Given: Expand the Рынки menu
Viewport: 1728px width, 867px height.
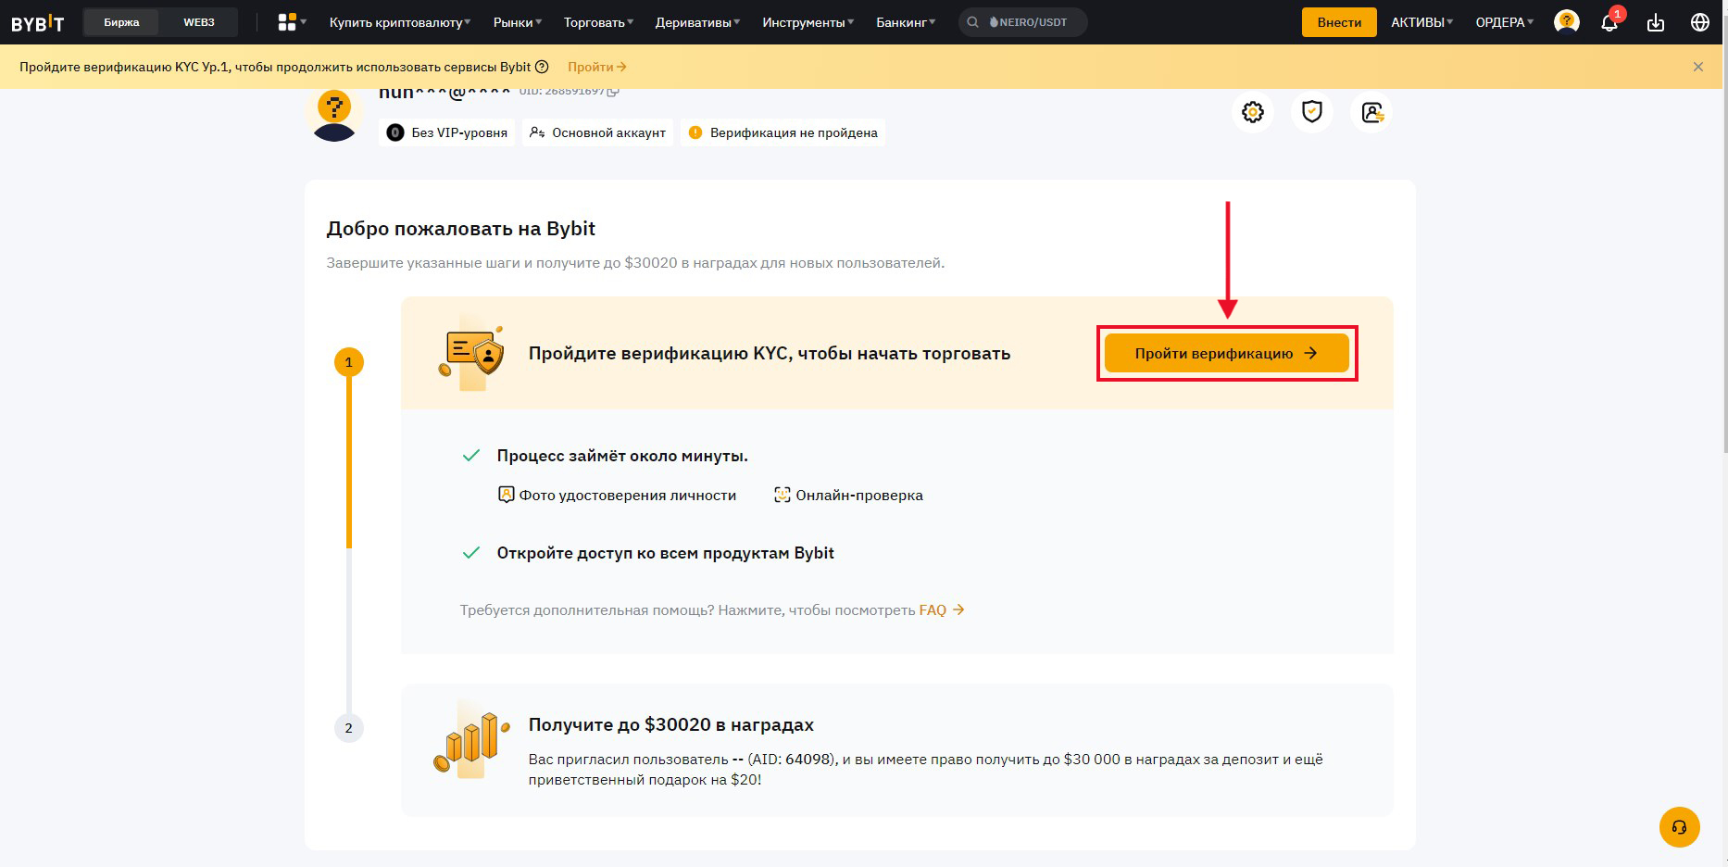Looking at the screenshot, I should click(518, 22).
